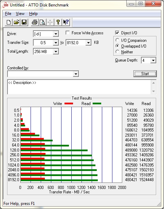164x209 pixels.
Task: Close the ATTO Disk Benchmark window
Action: [153, 4]
